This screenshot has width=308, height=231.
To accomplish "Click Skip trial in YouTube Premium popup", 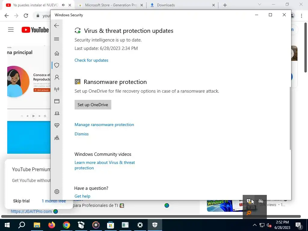I will click(21, 201).
